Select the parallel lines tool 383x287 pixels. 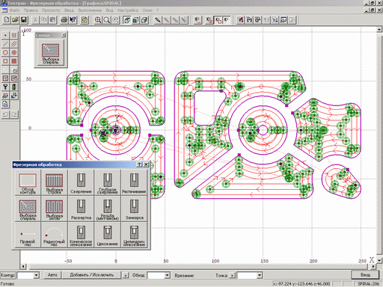pos(14,44)
